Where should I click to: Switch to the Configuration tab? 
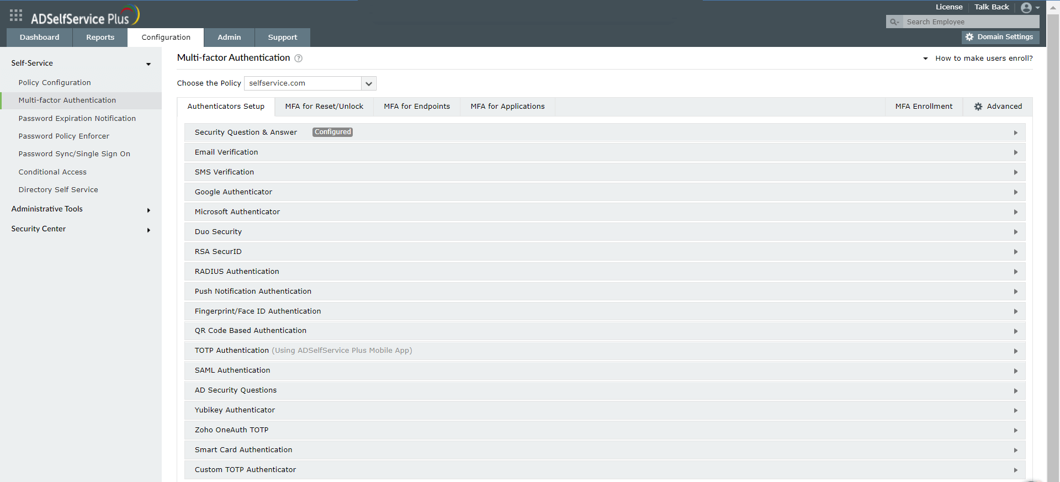tap(166, 38)
